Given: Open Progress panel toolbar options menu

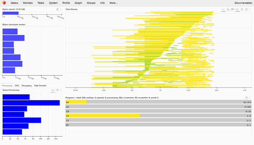Looking at the screenshot, I should coord(250,98).
